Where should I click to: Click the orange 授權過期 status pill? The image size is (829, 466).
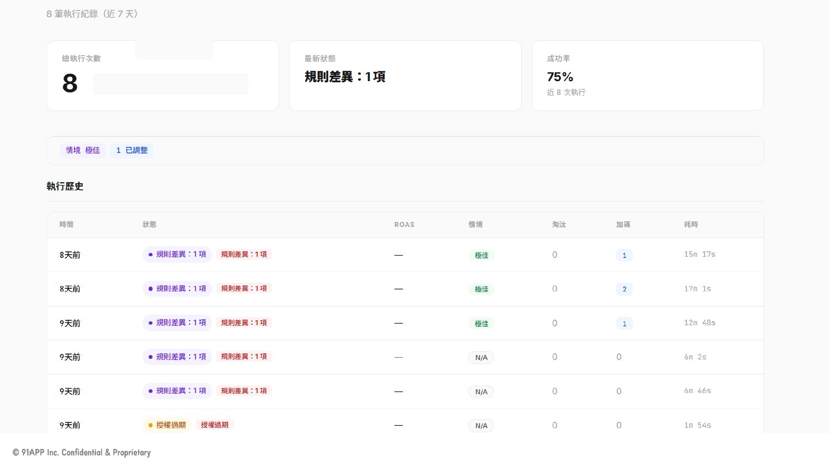pos(167,425)
